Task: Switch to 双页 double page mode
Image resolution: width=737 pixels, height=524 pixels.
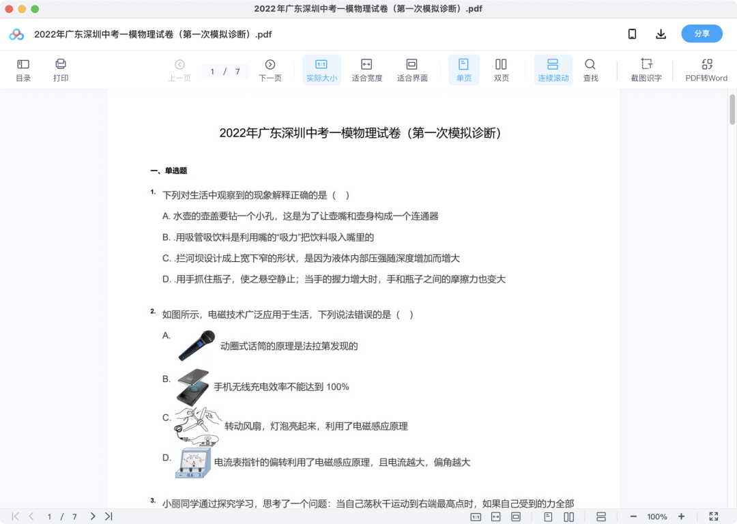Action: pos(501,70)
